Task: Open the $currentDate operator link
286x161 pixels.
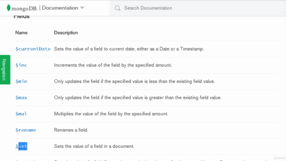Action: [33, 49]
